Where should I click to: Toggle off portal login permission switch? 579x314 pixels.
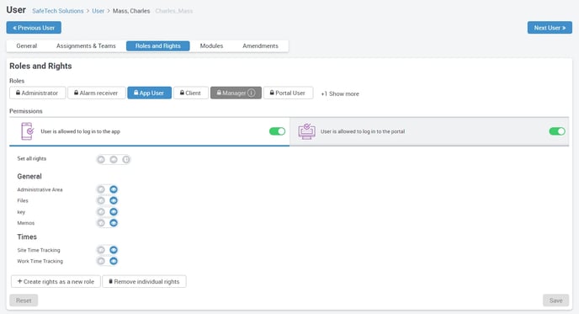click(x=557, y=131)
